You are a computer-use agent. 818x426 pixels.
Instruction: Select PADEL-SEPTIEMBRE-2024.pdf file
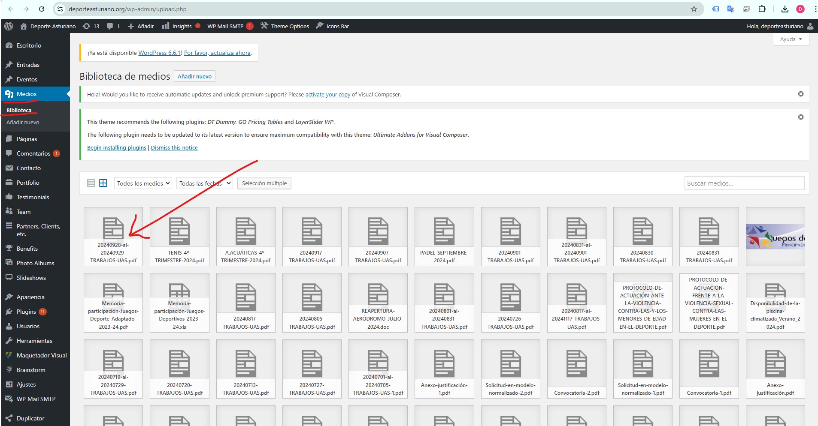pyautogui.click(x=444, y=237)
